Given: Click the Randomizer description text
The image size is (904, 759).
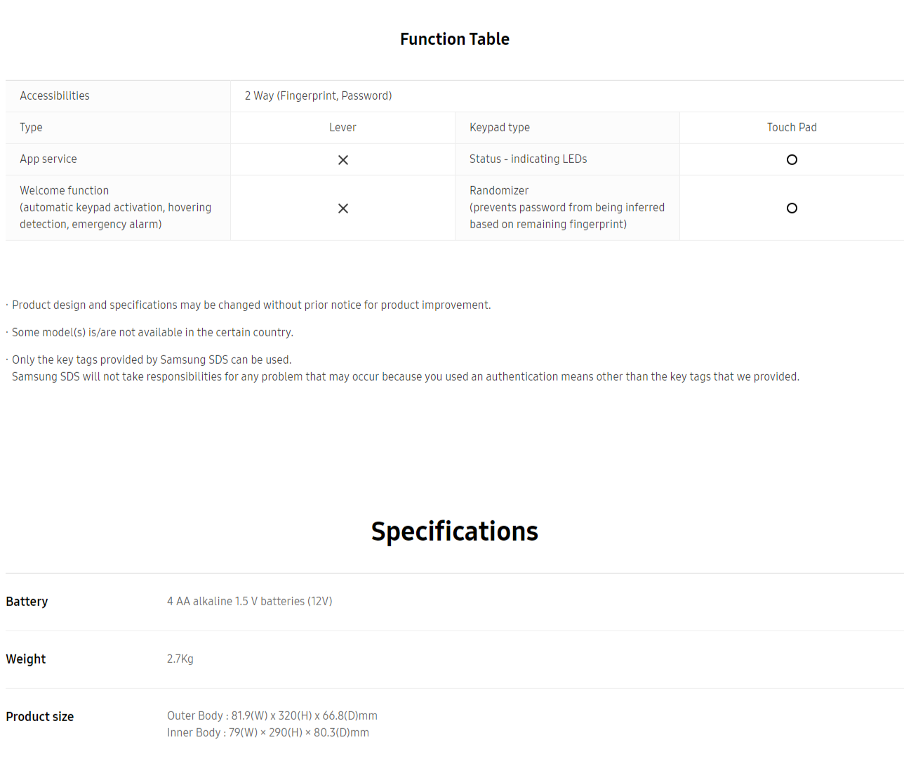Looking at the screenshot, I should coord(567,208).
